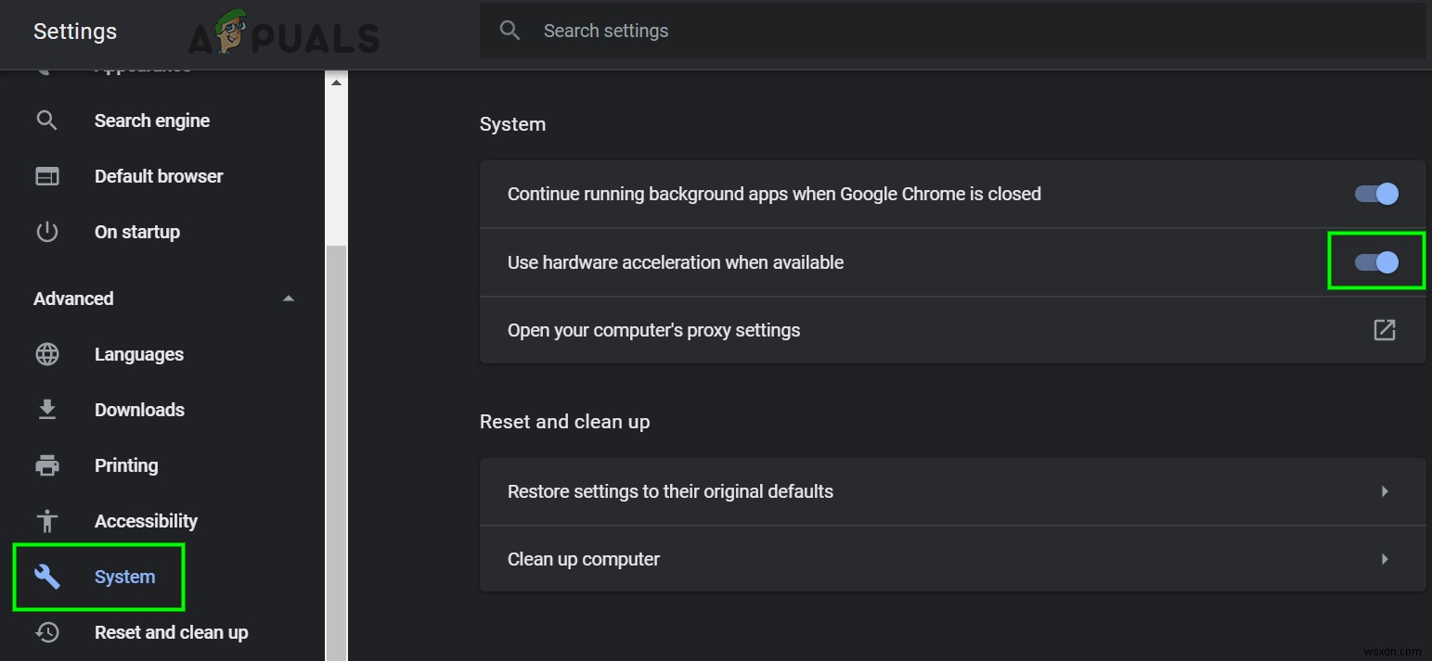This screenshot has height=661, width=1432.
Task: Select the Printing printer icon
Action: pyautogui.click(x=46, y=465)
